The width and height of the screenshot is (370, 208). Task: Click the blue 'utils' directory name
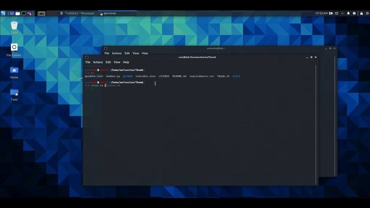[x=236, y=76]
